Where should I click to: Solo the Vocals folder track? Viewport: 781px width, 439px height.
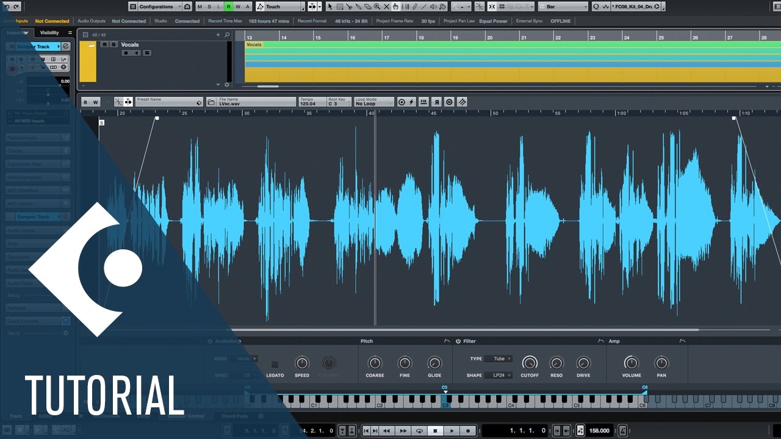(x=113, y=45)
